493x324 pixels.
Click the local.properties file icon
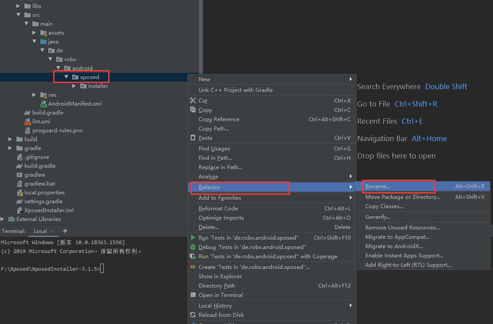(20, 193)
